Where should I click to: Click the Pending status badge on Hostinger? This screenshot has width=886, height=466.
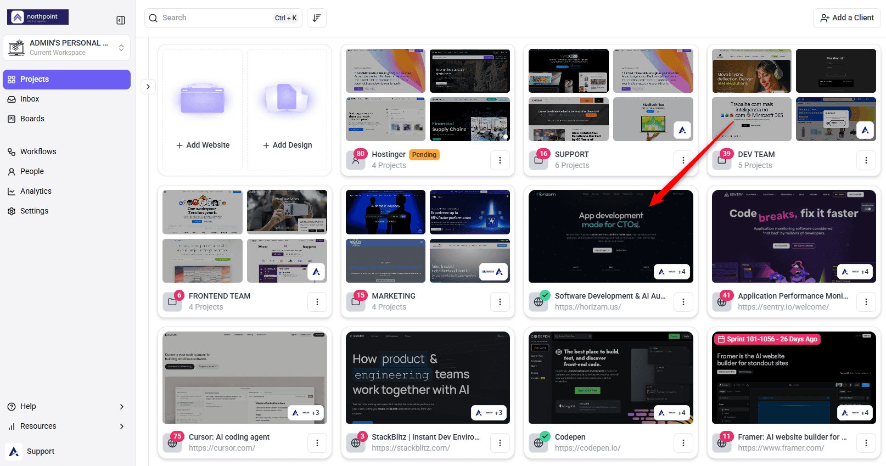[x=424, y=155]
